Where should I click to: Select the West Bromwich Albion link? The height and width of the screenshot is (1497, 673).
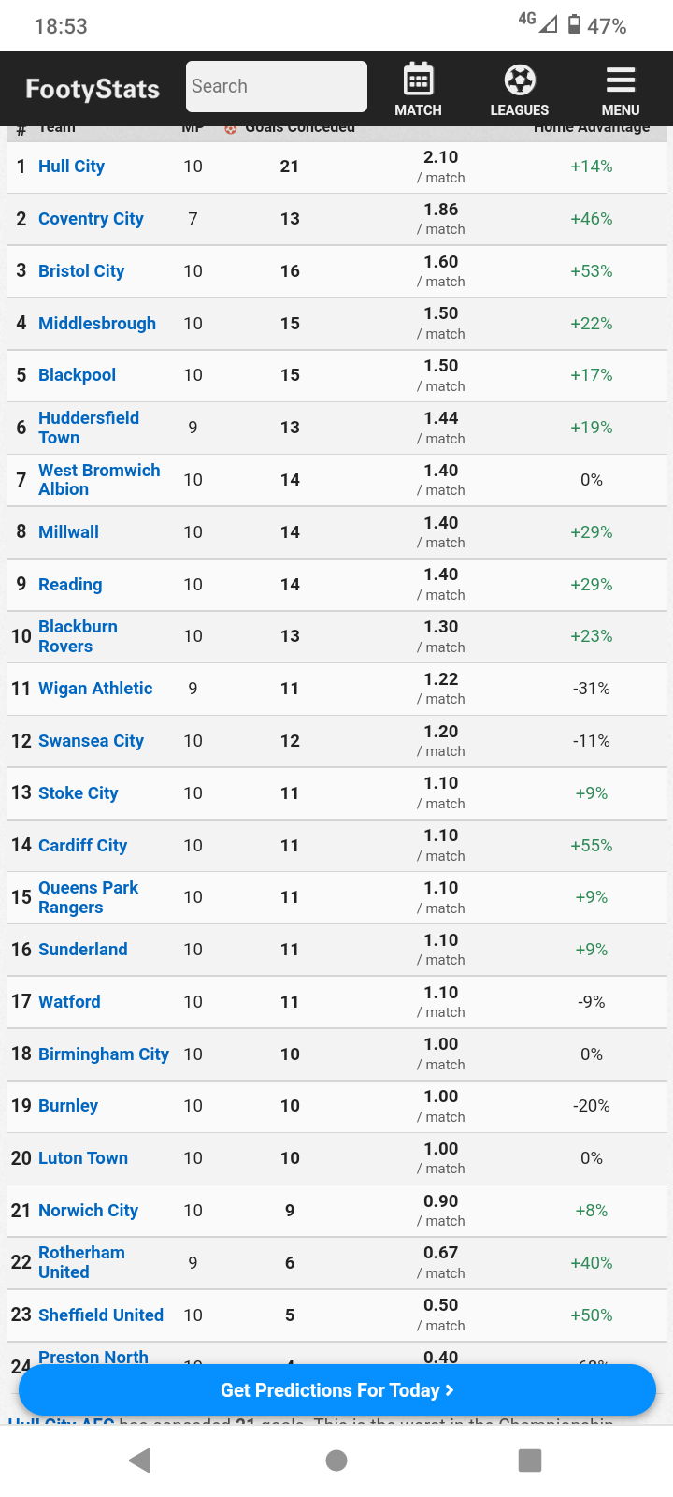[99, 480]
